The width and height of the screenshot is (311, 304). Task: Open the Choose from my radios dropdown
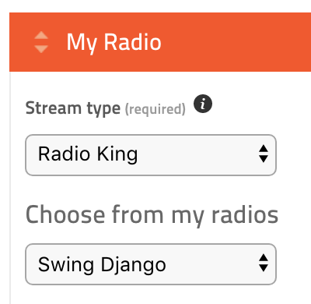(151, 264)
